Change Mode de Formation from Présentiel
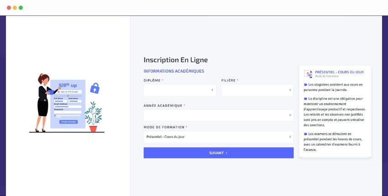The image size is (388, 196). [219, 137]
